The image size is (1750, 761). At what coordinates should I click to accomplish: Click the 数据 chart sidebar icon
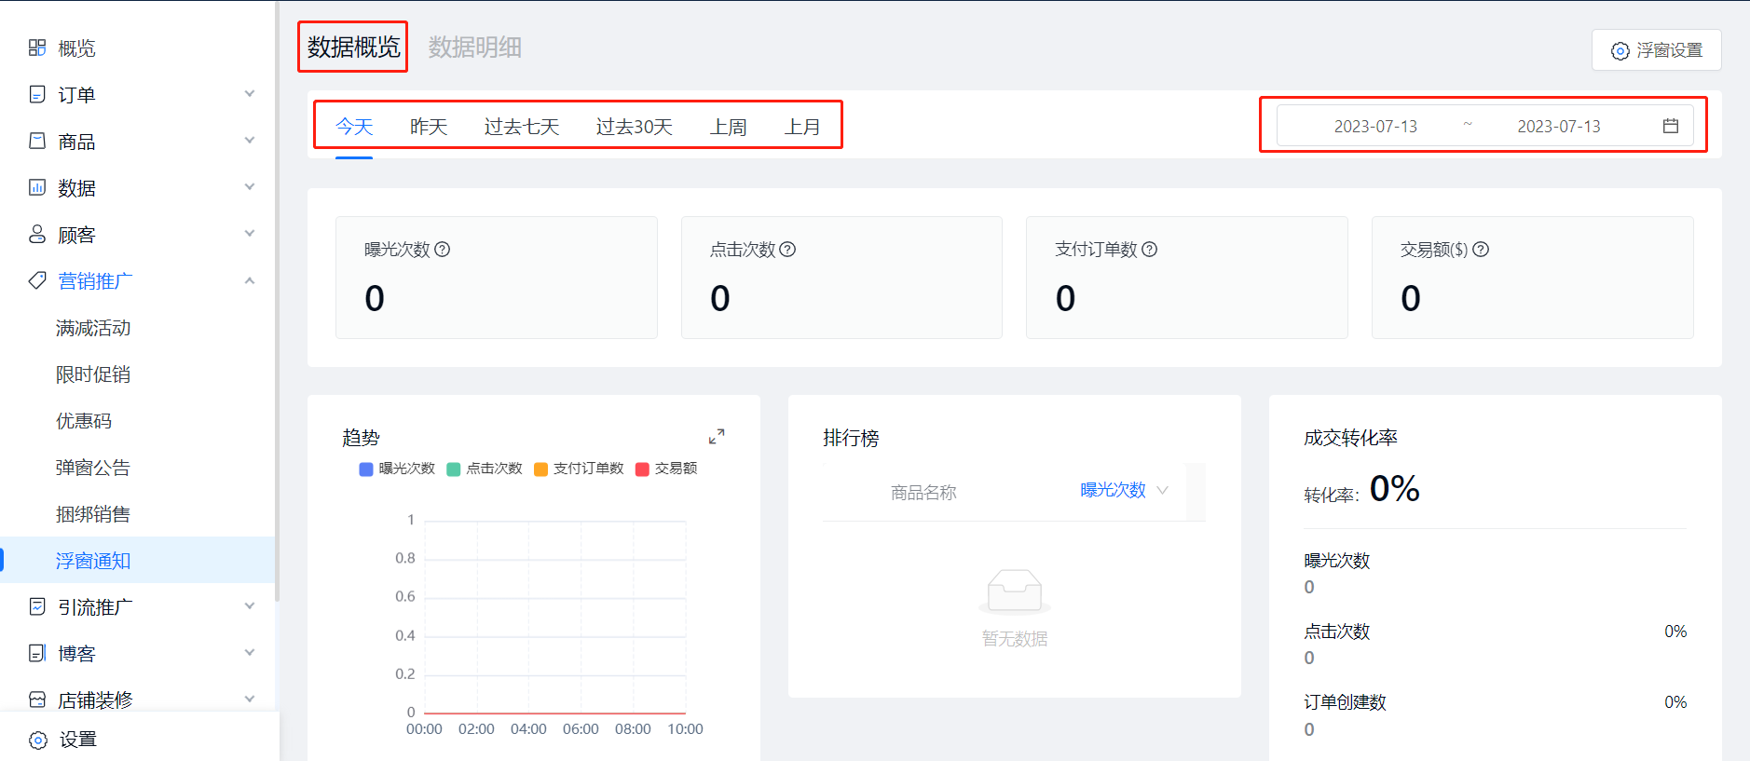pos(37,187)
